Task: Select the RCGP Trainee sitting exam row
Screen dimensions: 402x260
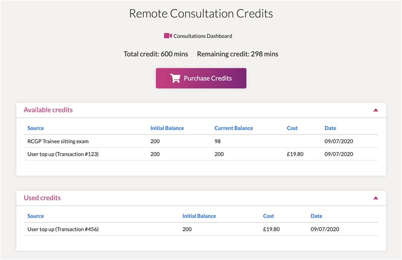Action: tap(201, 141)
